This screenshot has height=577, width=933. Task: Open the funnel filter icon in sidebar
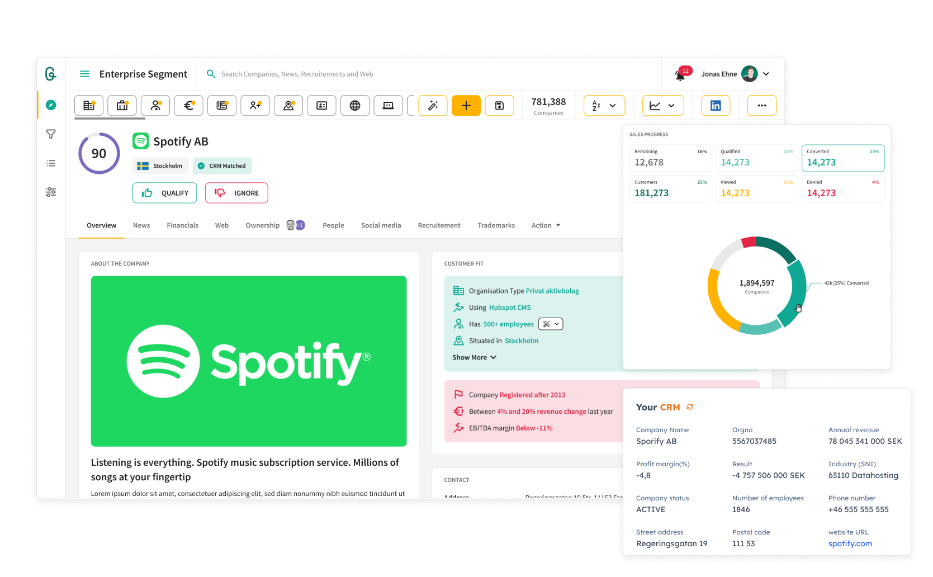click(51, 134)
